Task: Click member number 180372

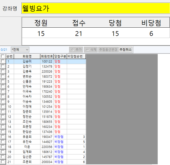Action: 47,77
